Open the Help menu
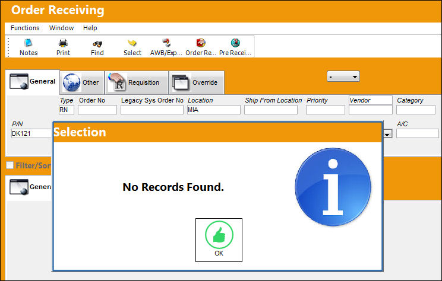442x281 pixels. [x=90, y=28]
